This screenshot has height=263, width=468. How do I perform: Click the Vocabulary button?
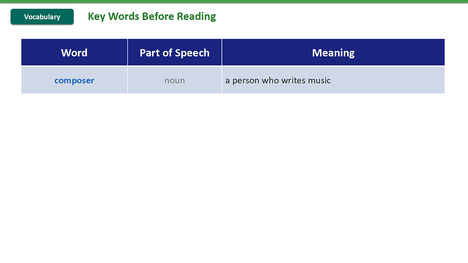click(x=42, y=17)
